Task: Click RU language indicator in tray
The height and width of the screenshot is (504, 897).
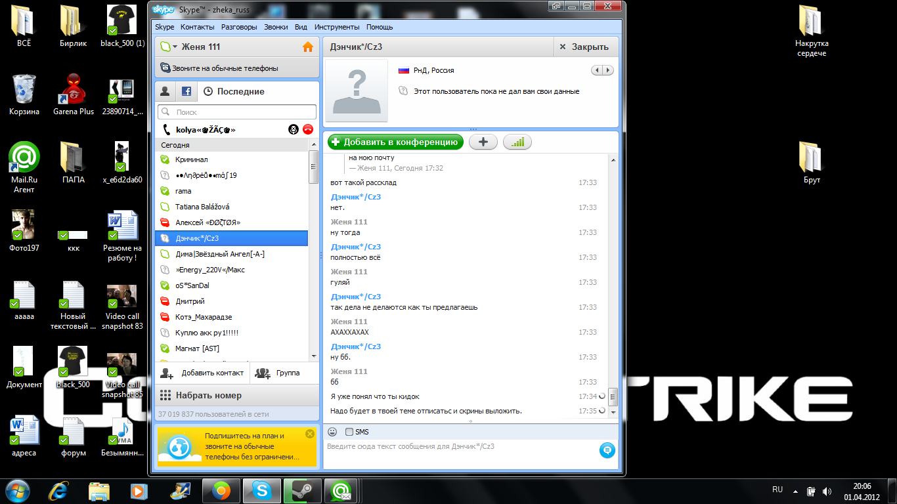Action: click(x=777, y=490)
